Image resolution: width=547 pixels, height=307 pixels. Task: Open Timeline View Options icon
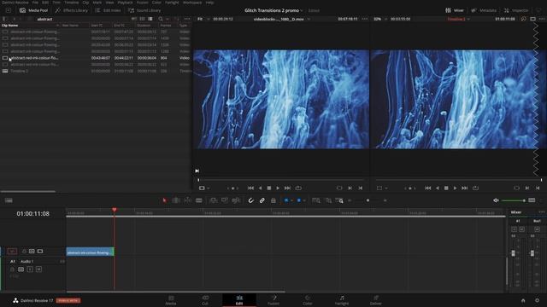tap(9, 200)
